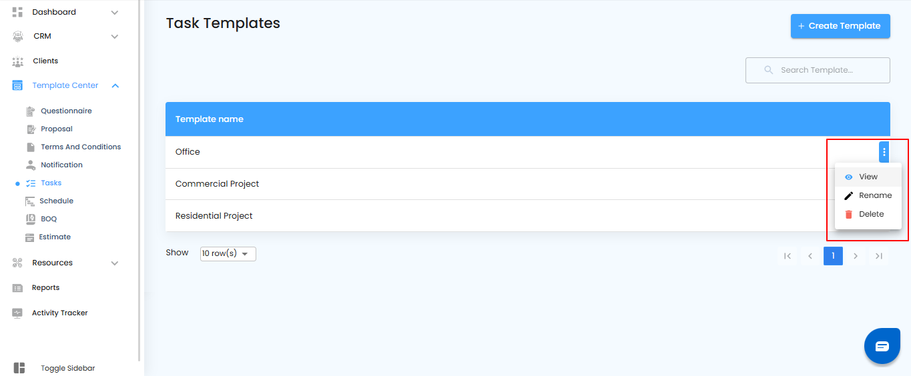Image resolution: width=911 pixels, height=376 pixels.
Task: Click the Estimate icon in sidebar
Action: pyautogui.click(x=30, y=237)
